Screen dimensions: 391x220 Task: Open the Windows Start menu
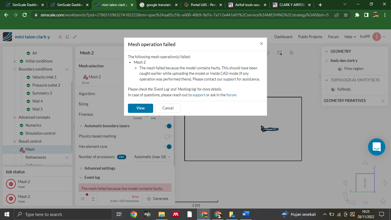click(7, 214)
